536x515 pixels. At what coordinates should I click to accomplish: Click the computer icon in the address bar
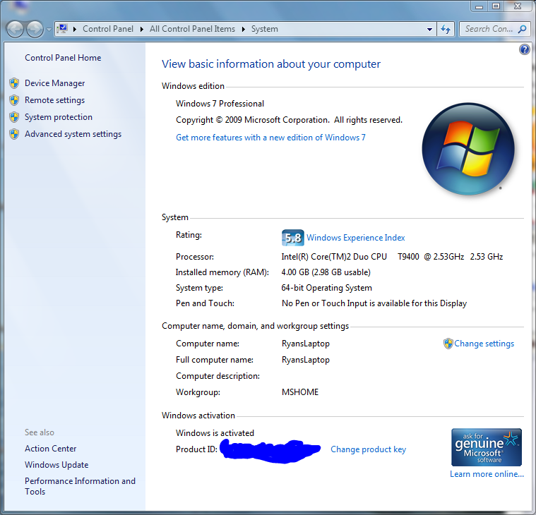pos(62,29)
